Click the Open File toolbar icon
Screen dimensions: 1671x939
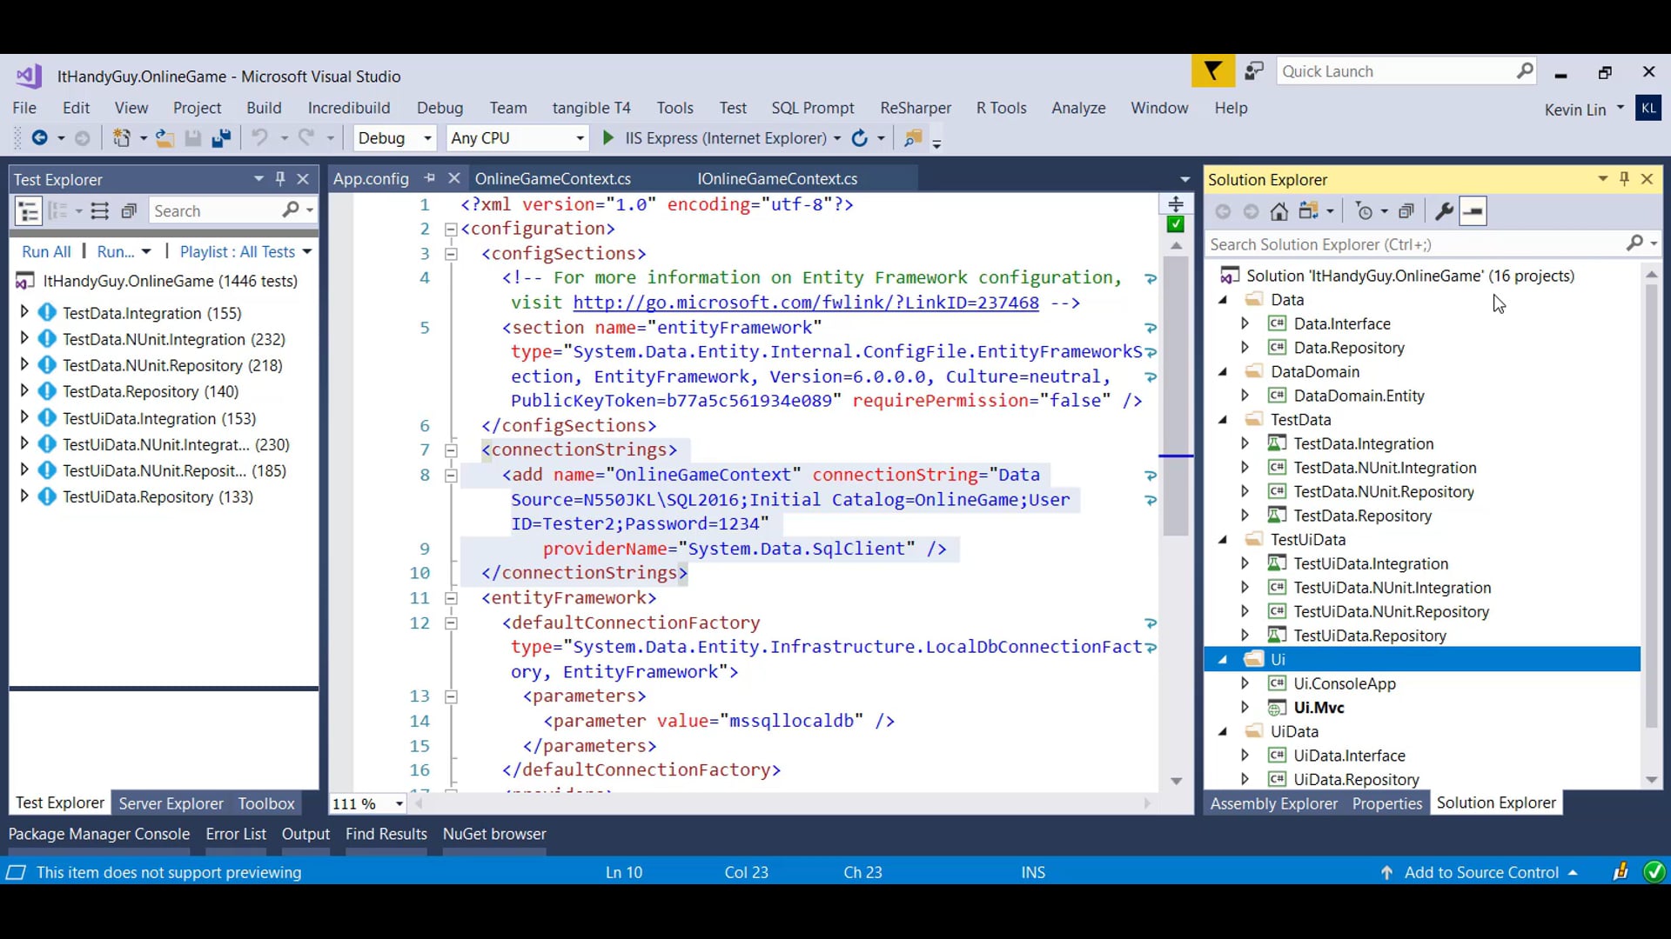click(164, 138)
